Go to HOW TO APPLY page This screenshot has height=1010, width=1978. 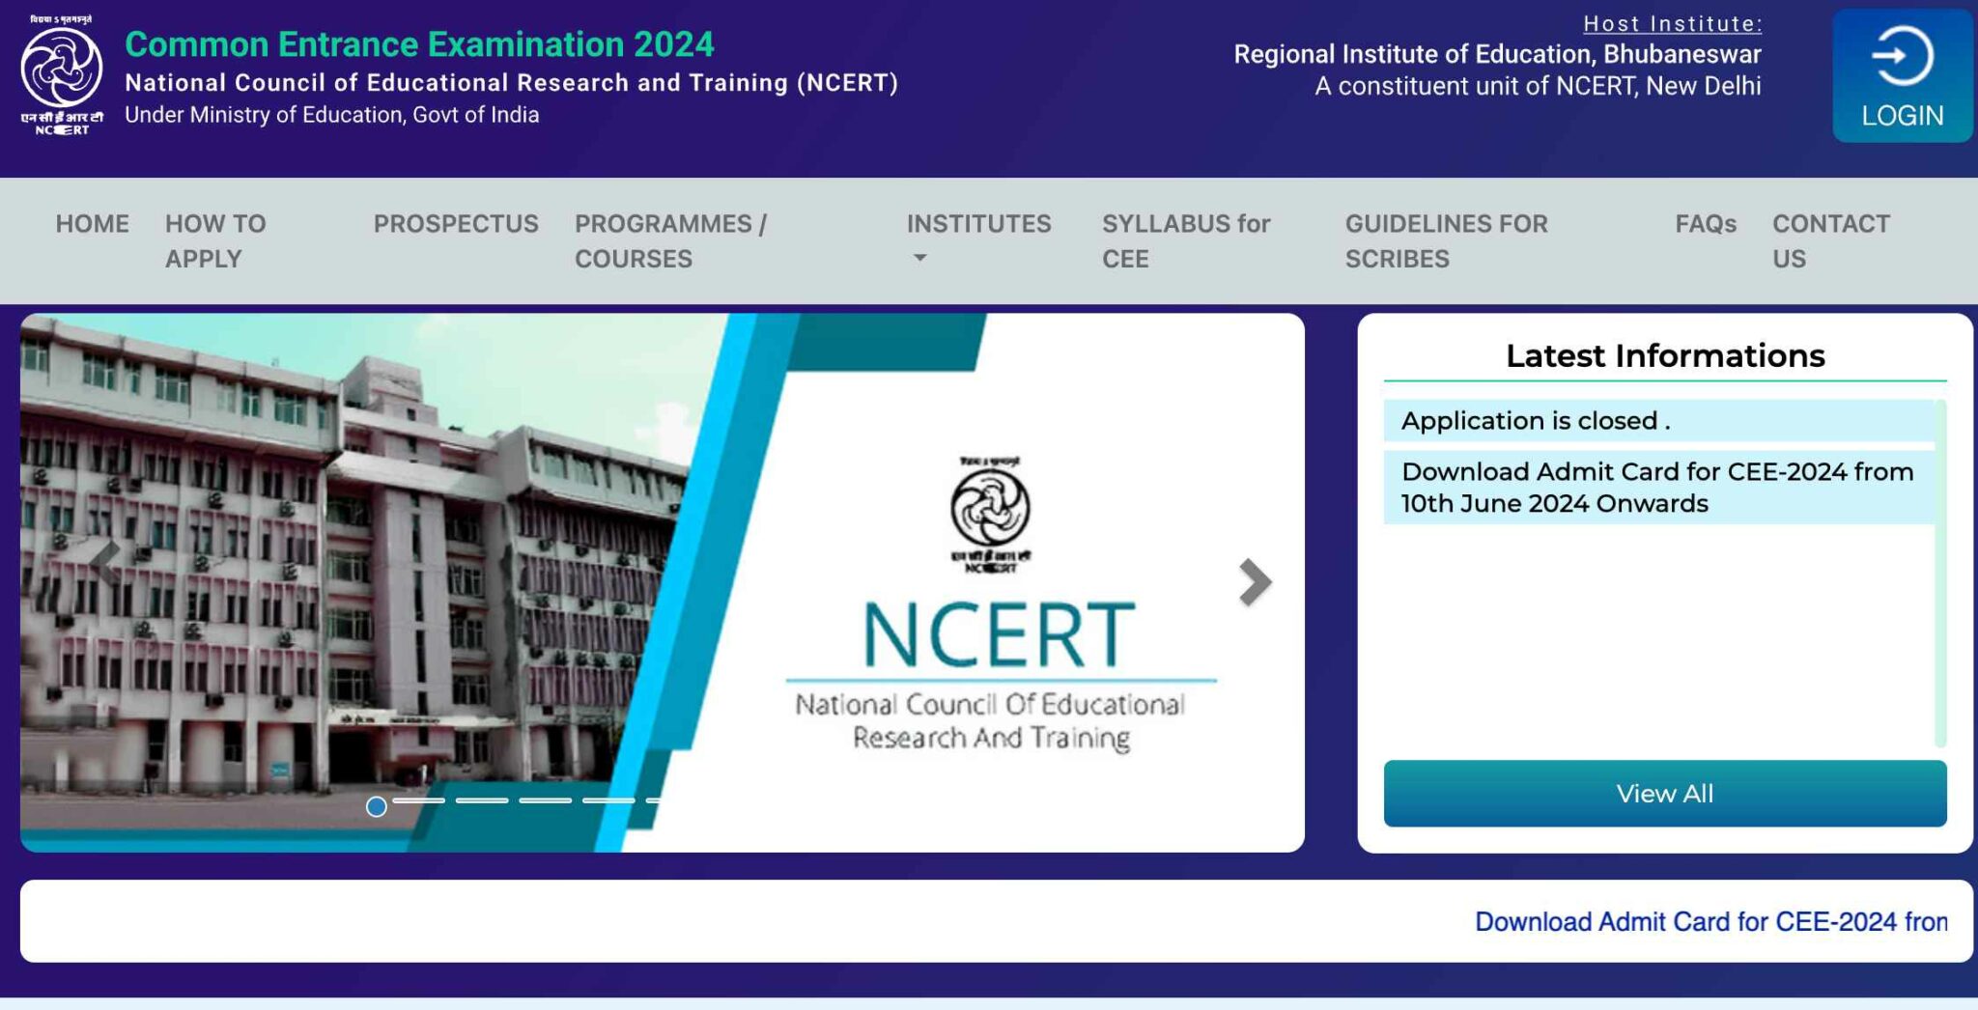click(215, 241)
